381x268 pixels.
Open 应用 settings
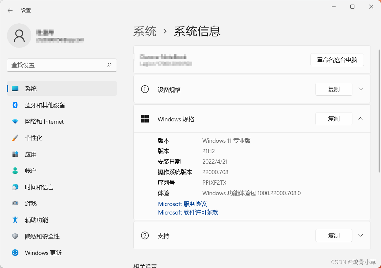coord(62,155)
